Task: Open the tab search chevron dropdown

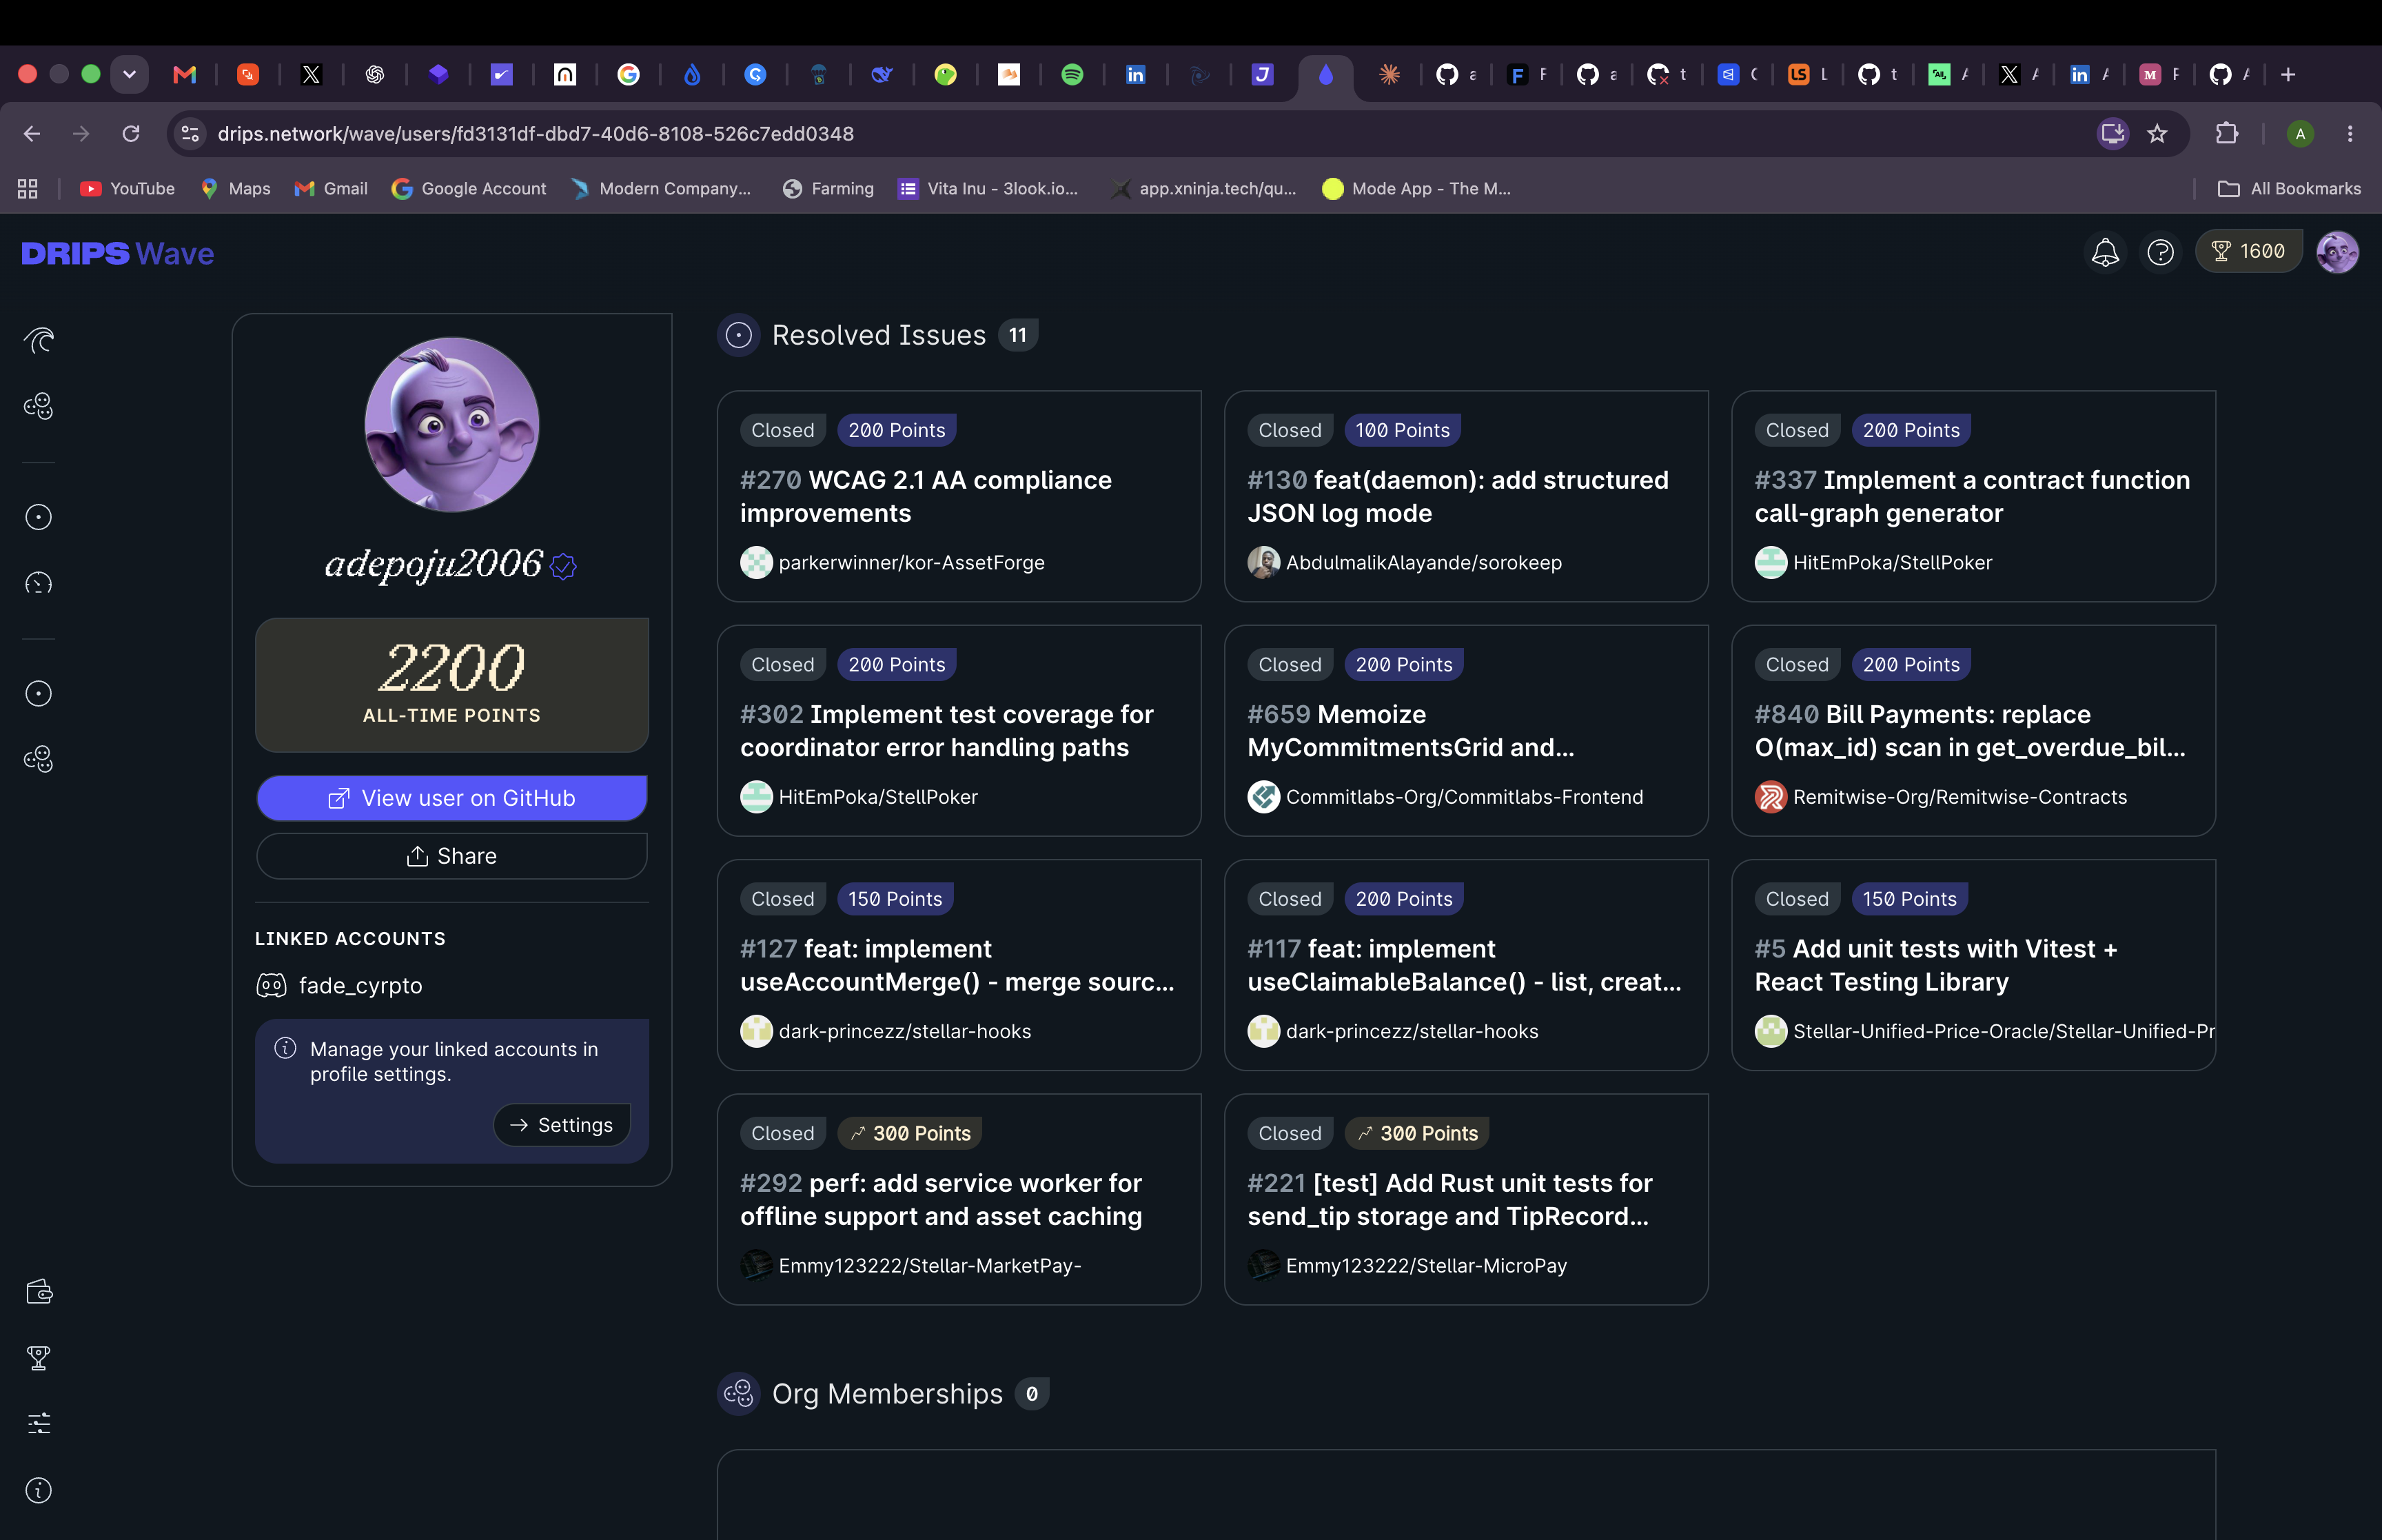Action: coord(129,74)
